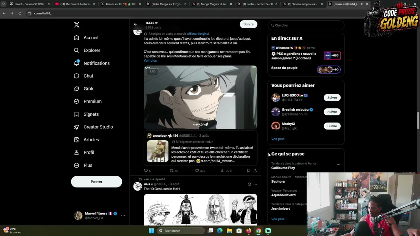
Task: Open Grok assistant
Action: [84, 89]
